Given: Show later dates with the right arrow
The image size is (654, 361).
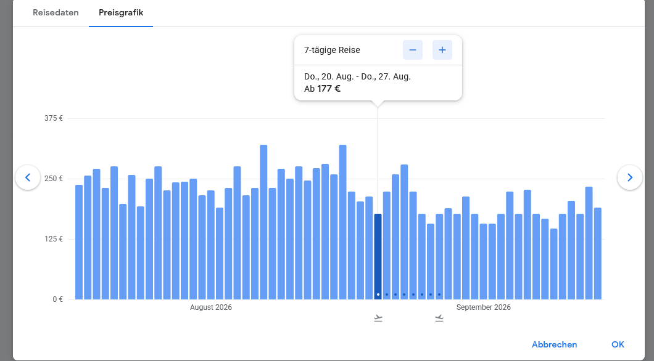Looking at the screenshot, I should pos(629,177).
